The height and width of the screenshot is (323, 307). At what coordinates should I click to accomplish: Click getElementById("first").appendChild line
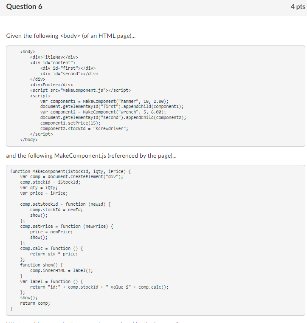tap(112, 107)
